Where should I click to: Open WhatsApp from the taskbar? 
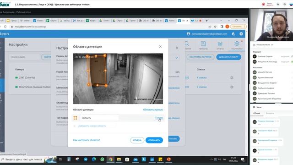(x=102, y=159)
